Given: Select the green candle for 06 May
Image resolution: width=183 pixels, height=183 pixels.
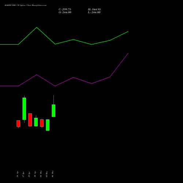Looking at the screenshot, I should [53, 111].
